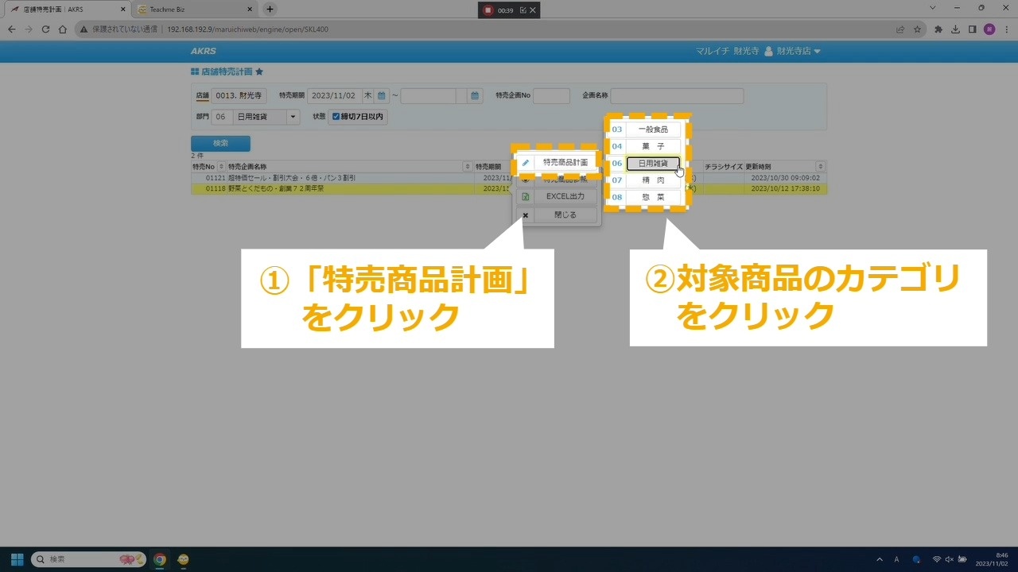
Task: Click the Windows Start button
Action: tap(17, 559)
